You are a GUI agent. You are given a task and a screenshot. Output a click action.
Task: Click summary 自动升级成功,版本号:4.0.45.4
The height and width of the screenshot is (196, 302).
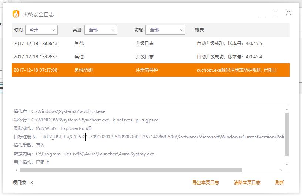tap(229, 57)
